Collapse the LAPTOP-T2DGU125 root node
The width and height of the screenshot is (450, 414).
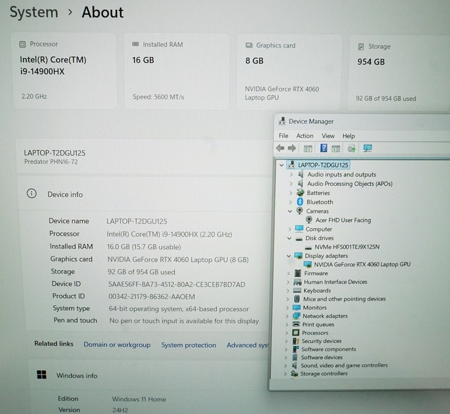[282, 165]
